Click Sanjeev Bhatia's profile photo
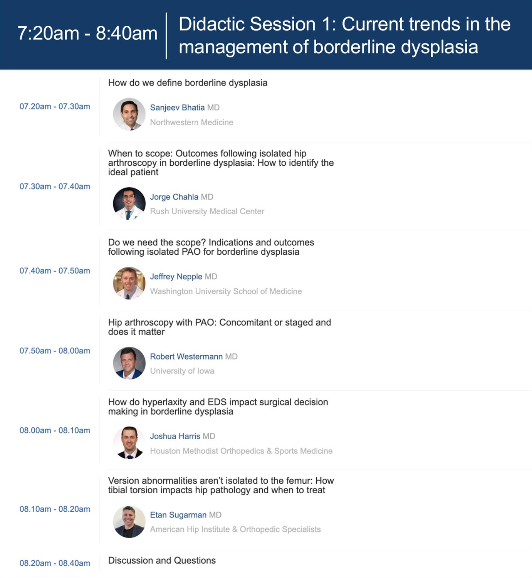 click(x=129, y=114)
